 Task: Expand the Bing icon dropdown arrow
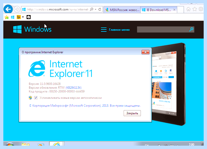click(x=23, y=17)
